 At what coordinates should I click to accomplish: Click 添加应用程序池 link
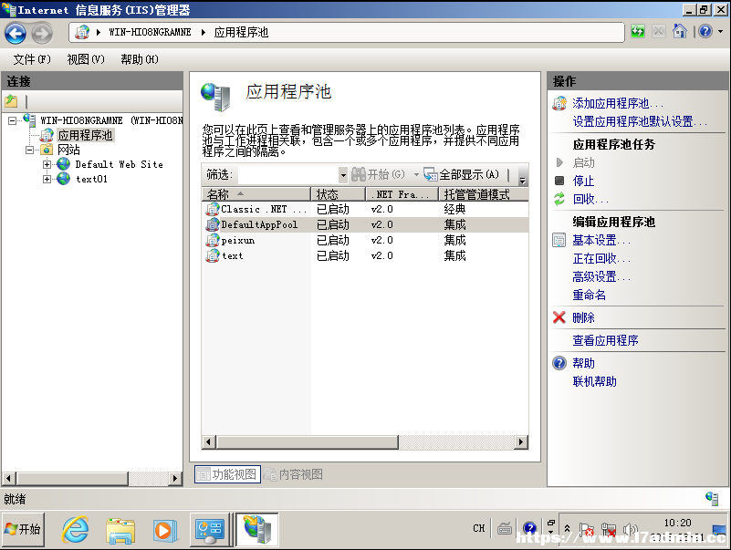click(x=618, y=103)
